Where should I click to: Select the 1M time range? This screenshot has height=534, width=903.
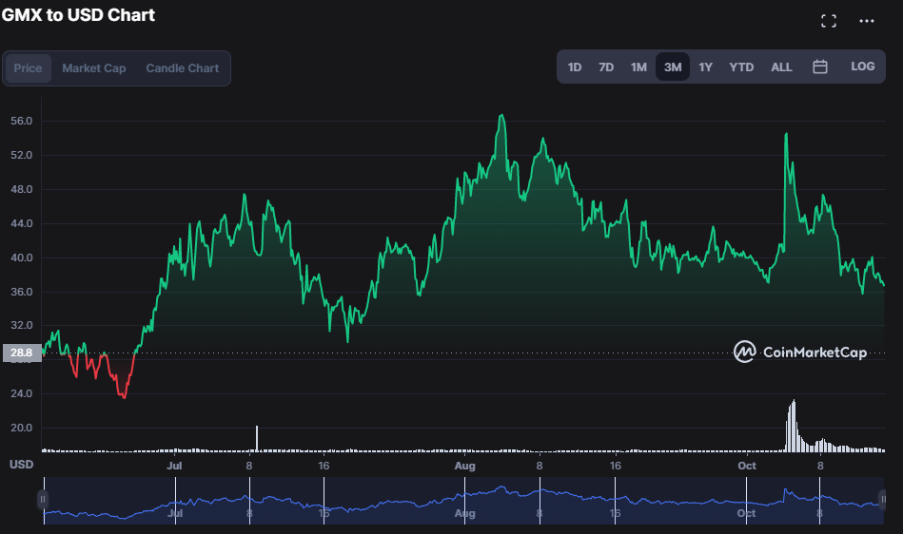[638, 67]
